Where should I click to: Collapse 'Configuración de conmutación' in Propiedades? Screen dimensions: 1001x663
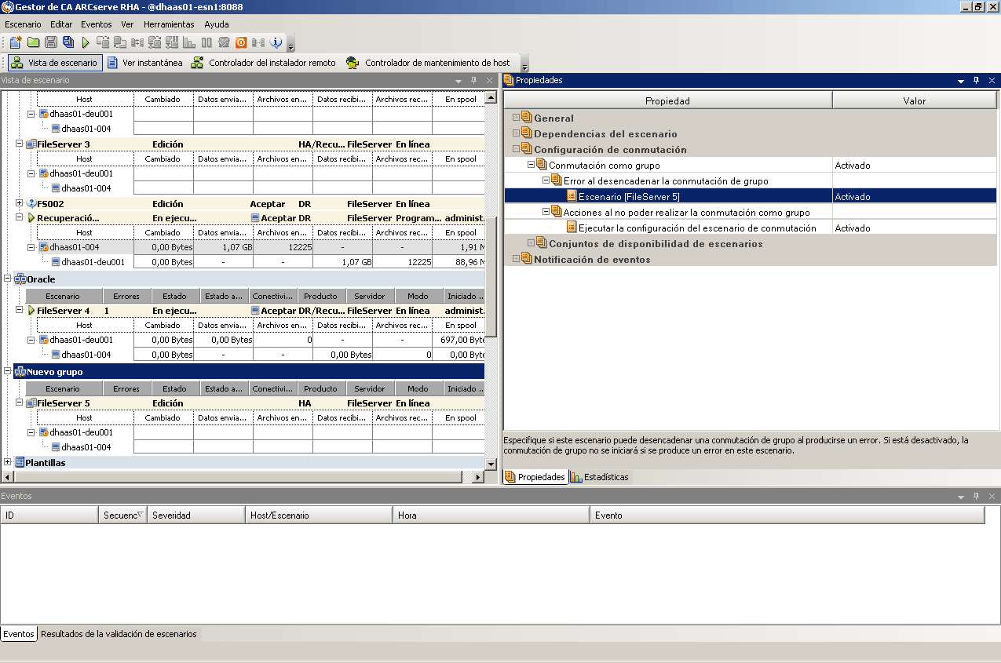(x=517, y=149)
